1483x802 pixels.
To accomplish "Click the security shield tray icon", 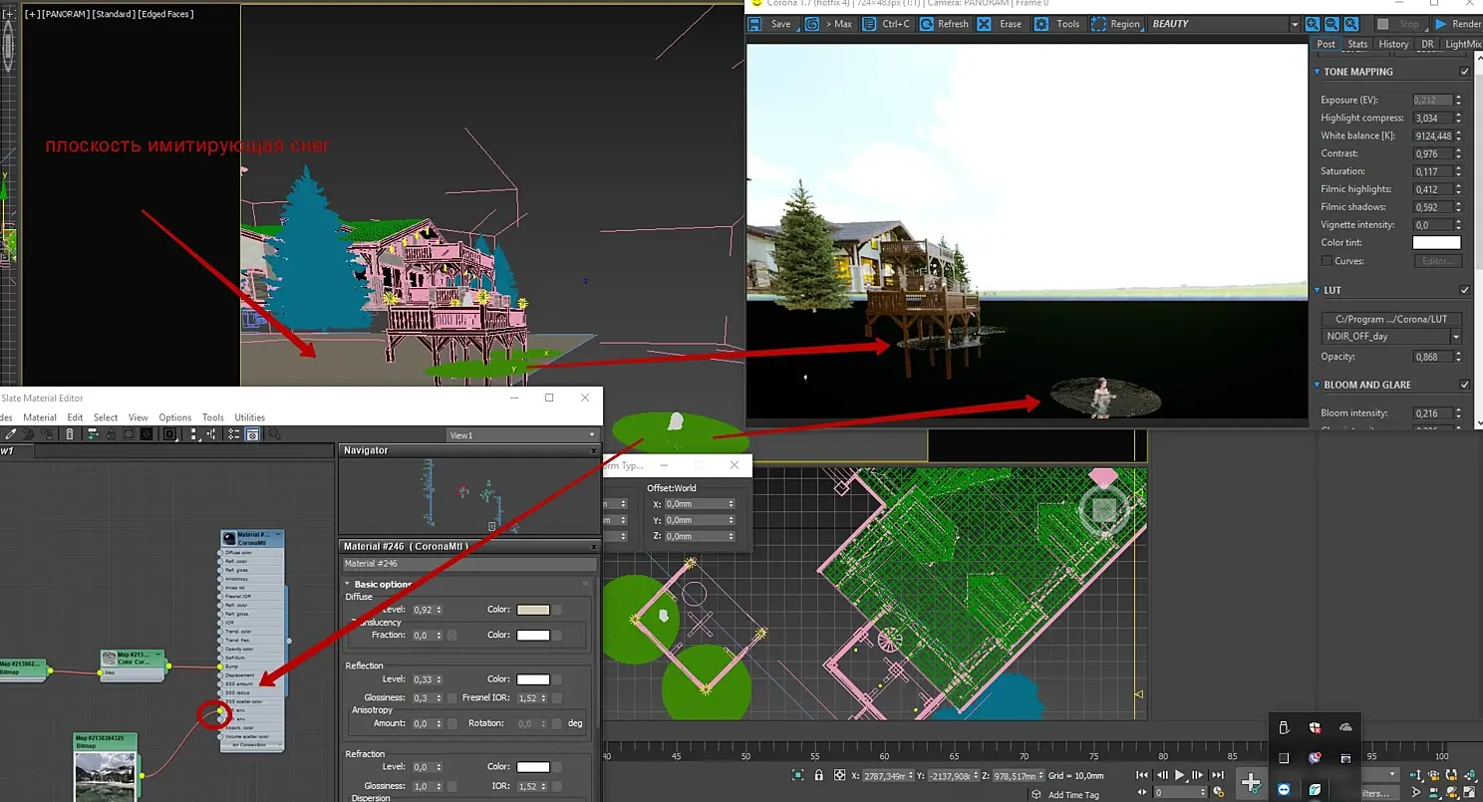I will tap(1315, 727).
